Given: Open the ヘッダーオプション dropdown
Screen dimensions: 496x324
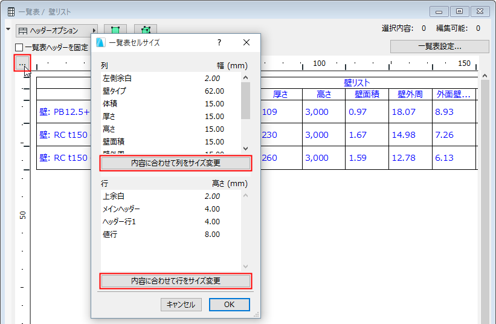Looking at the screenshot, I should pyautogui.click(x=57, y=31).
